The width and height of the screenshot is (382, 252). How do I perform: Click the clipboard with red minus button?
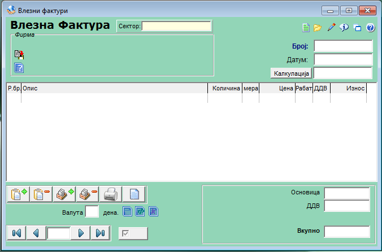pyautogui.click(x=41, y=194)
